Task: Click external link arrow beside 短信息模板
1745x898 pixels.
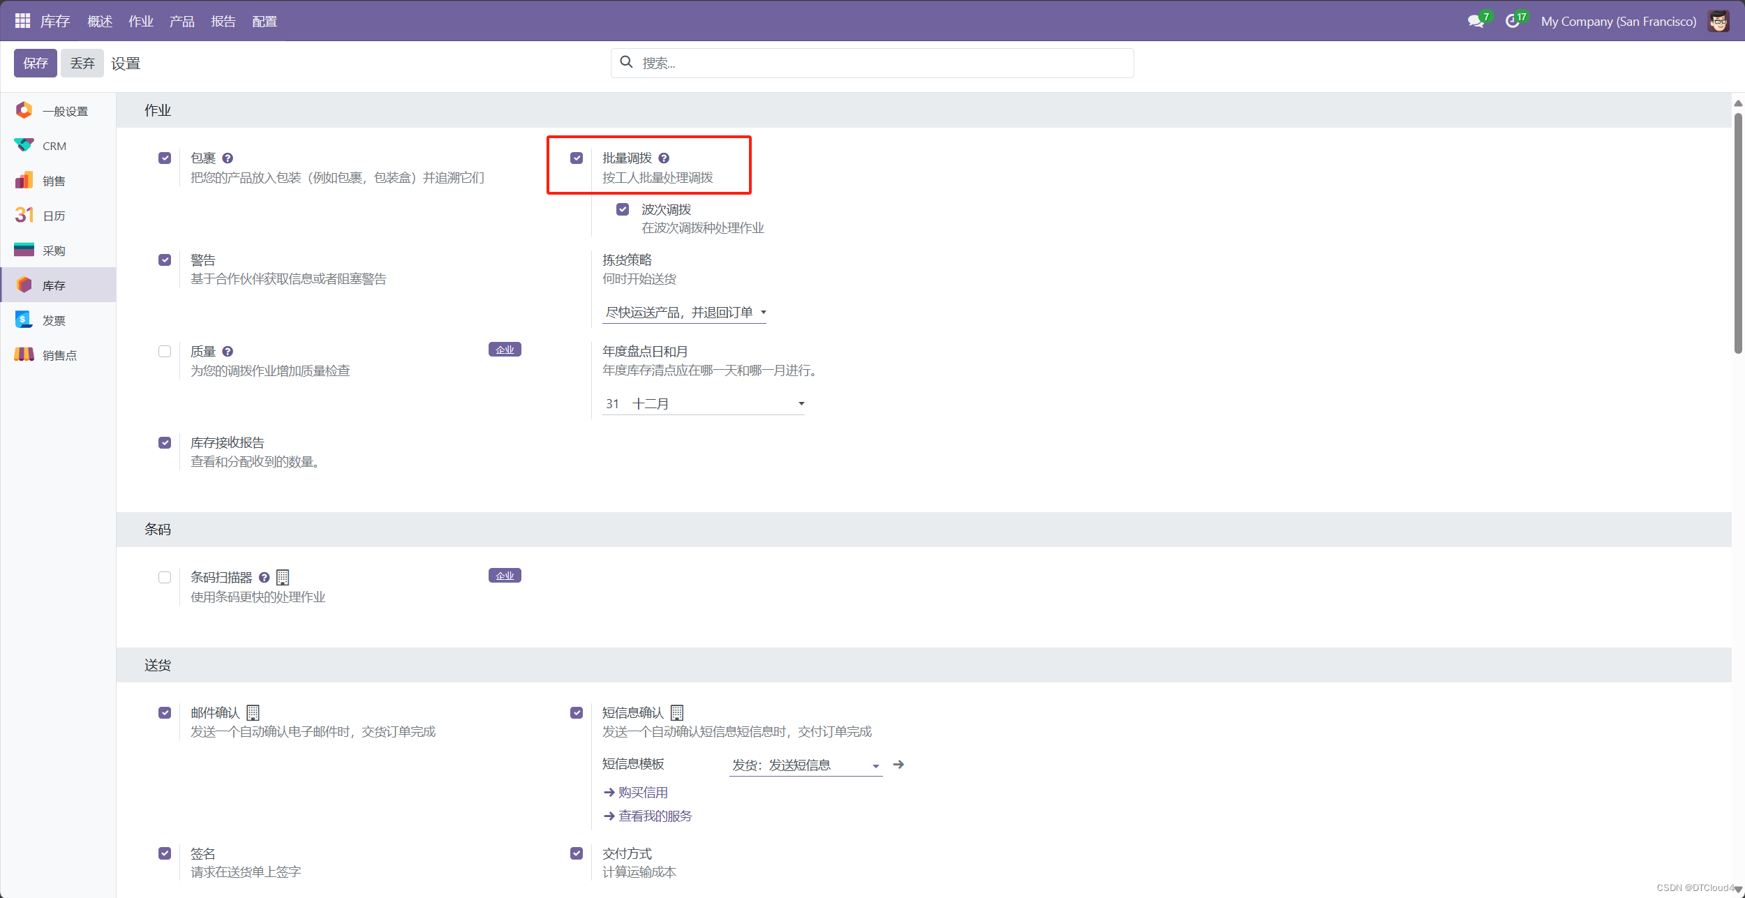Action: [x=898, y=765]
